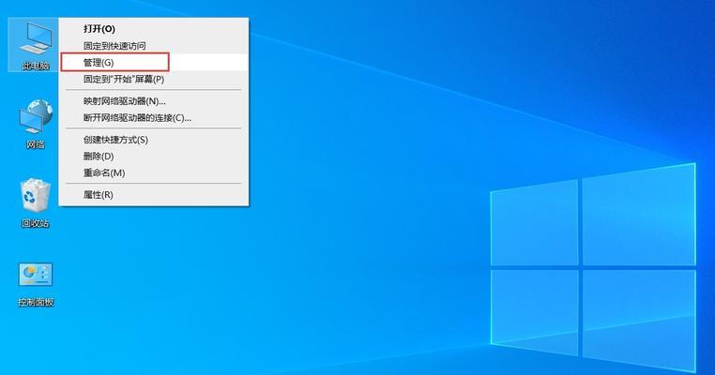Viewport: 715px width, 375px height.
Task: Open 属性(R) from the context menu
Action: point(154,195)
